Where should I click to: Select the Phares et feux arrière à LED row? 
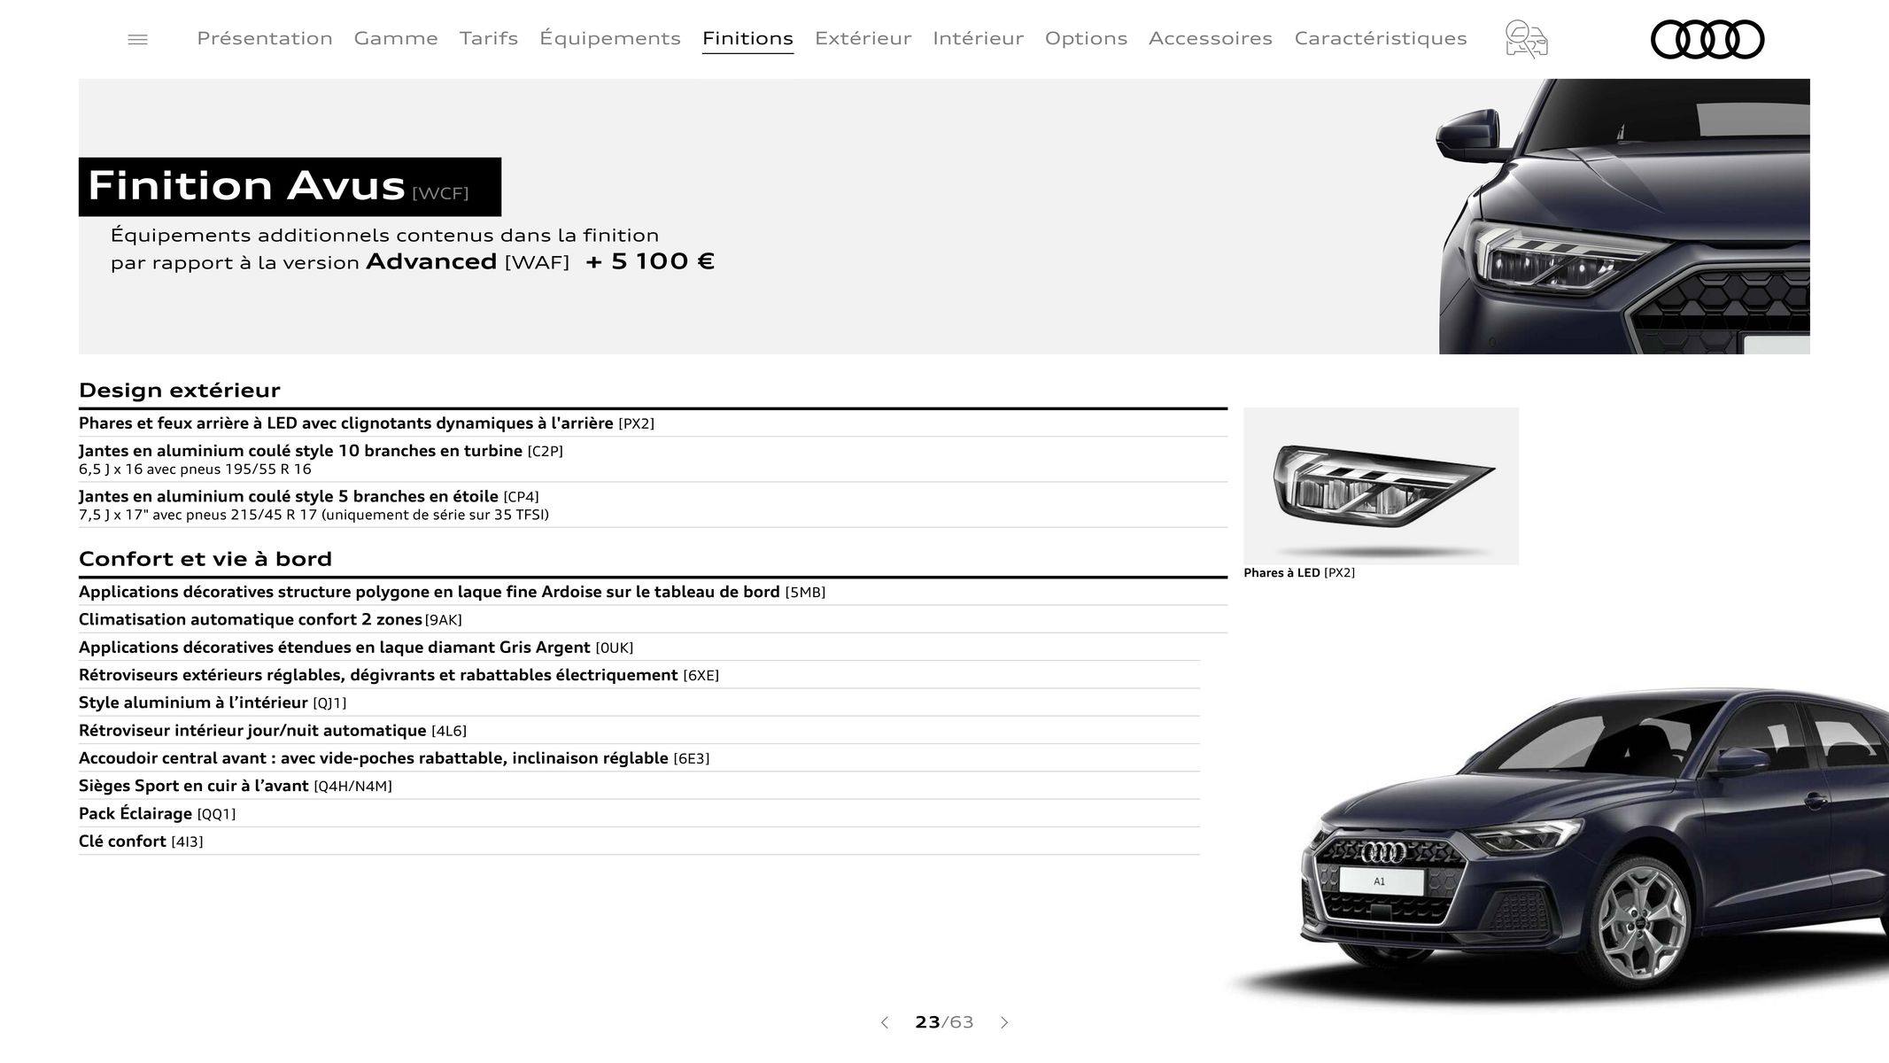tap(653, 423)
